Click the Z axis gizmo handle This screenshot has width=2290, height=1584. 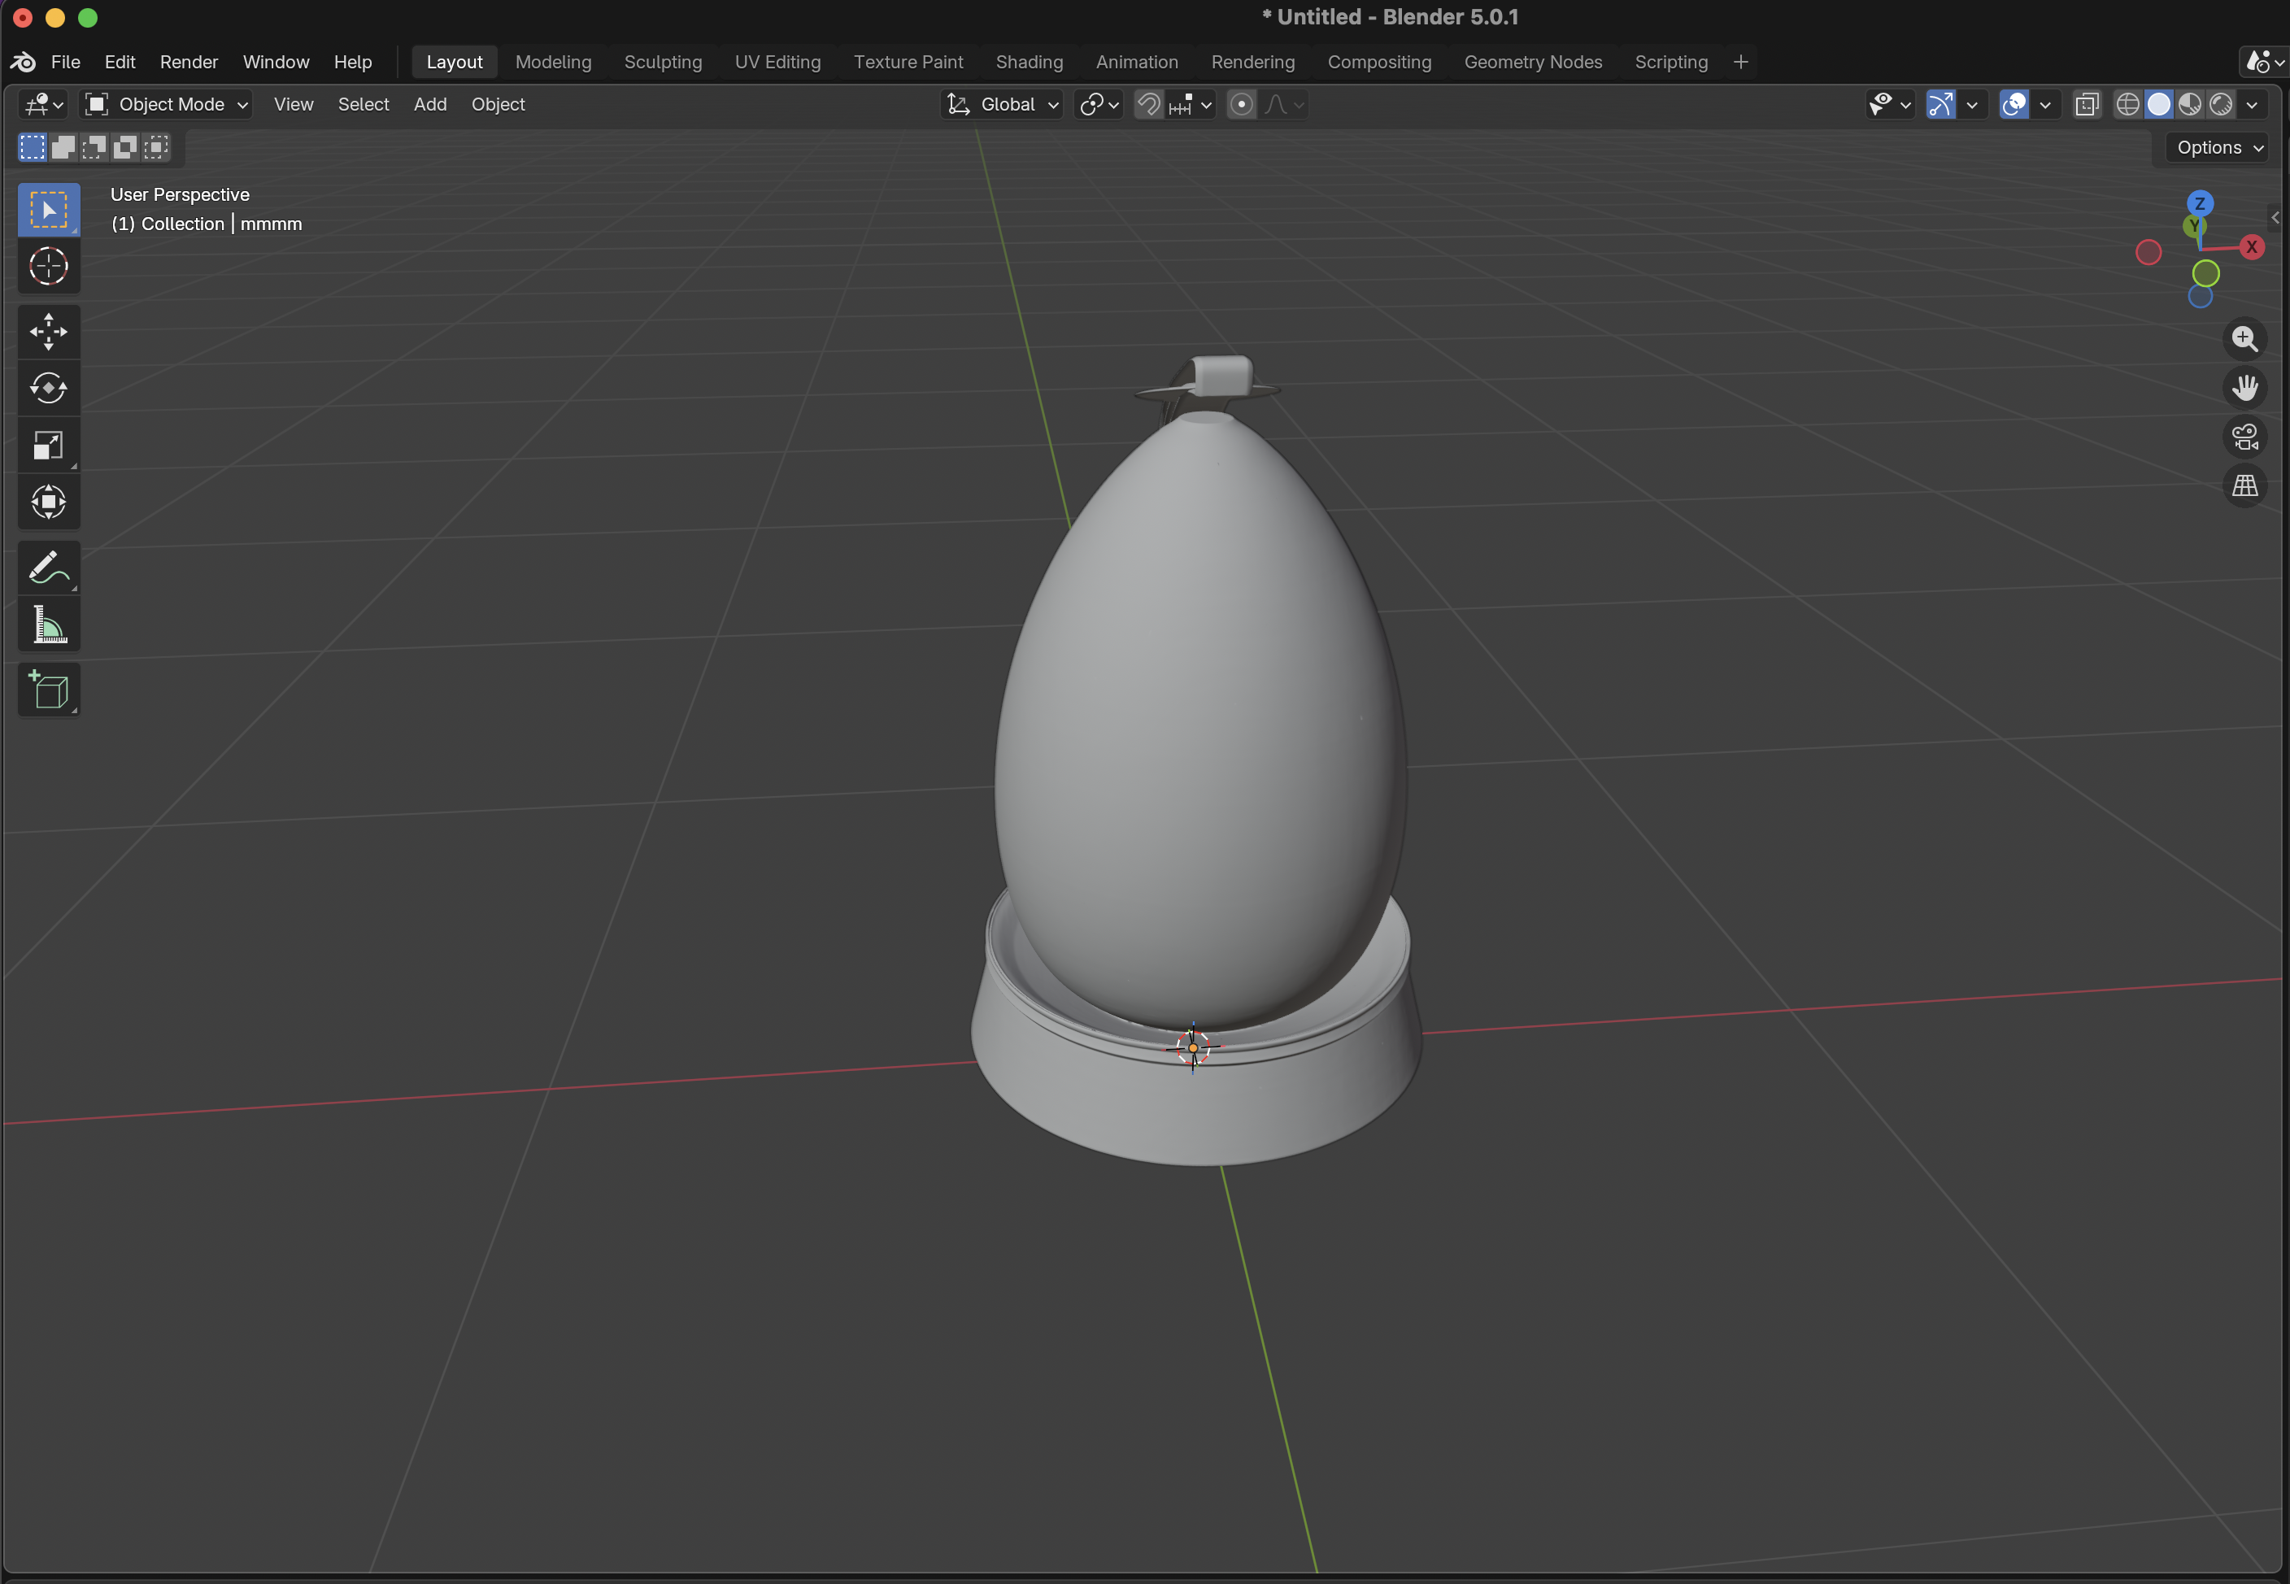click(2200, 203)
